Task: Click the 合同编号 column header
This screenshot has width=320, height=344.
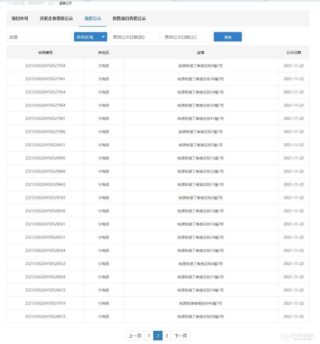Action: 45,52
